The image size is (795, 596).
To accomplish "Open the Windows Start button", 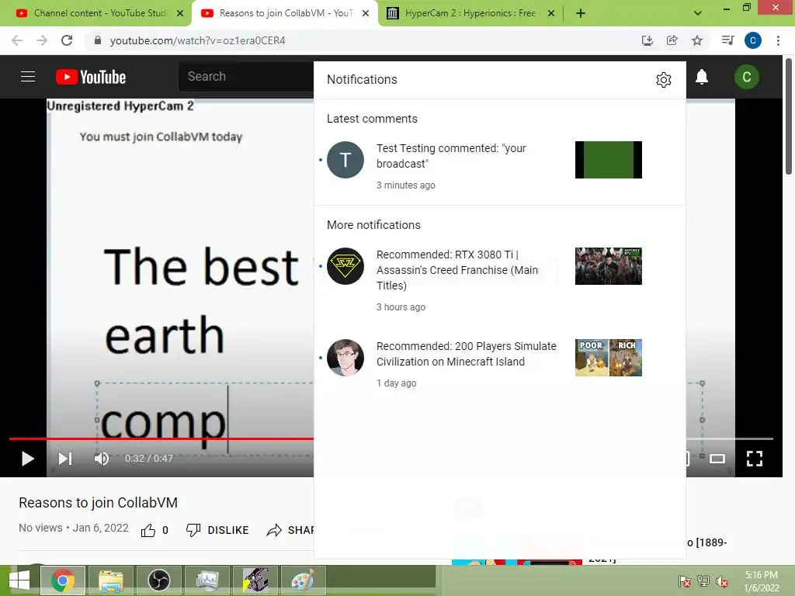I will [x=19, y=580].
